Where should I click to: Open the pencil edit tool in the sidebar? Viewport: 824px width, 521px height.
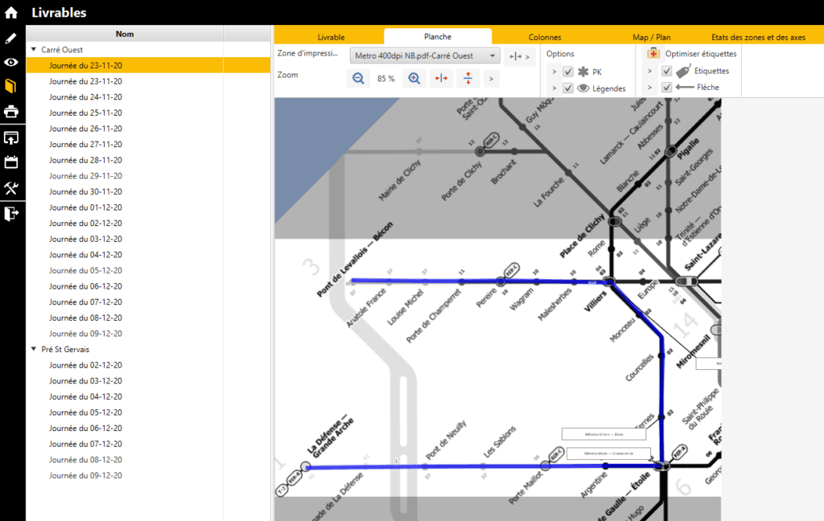(x=11, y=39)
